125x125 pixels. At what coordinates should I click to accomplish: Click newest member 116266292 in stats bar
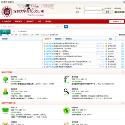54,35
